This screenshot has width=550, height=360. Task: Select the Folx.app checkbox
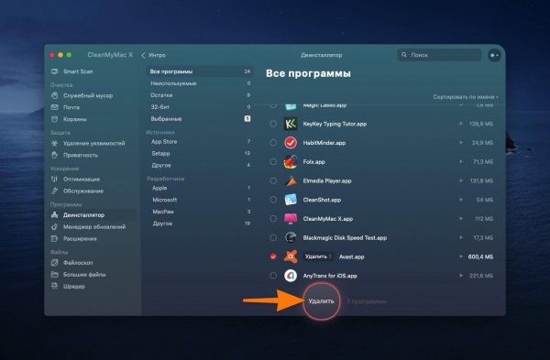click(x=273, y=161)
